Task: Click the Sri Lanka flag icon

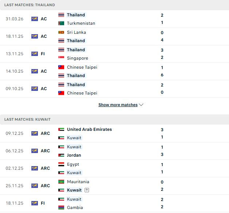Action: (61, 32)
